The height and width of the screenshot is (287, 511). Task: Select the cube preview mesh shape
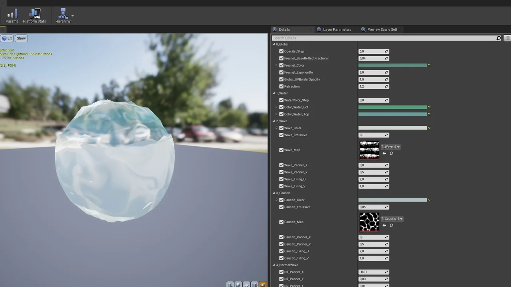254,285
